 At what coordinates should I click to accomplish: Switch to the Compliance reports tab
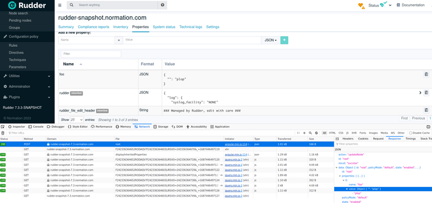point(93,27)
